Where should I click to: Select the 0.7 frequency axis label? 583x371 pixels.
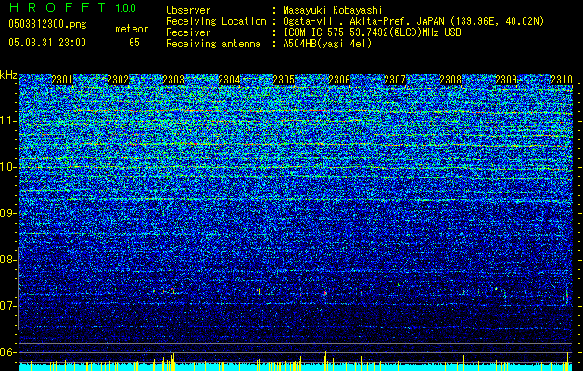(7, 306)
